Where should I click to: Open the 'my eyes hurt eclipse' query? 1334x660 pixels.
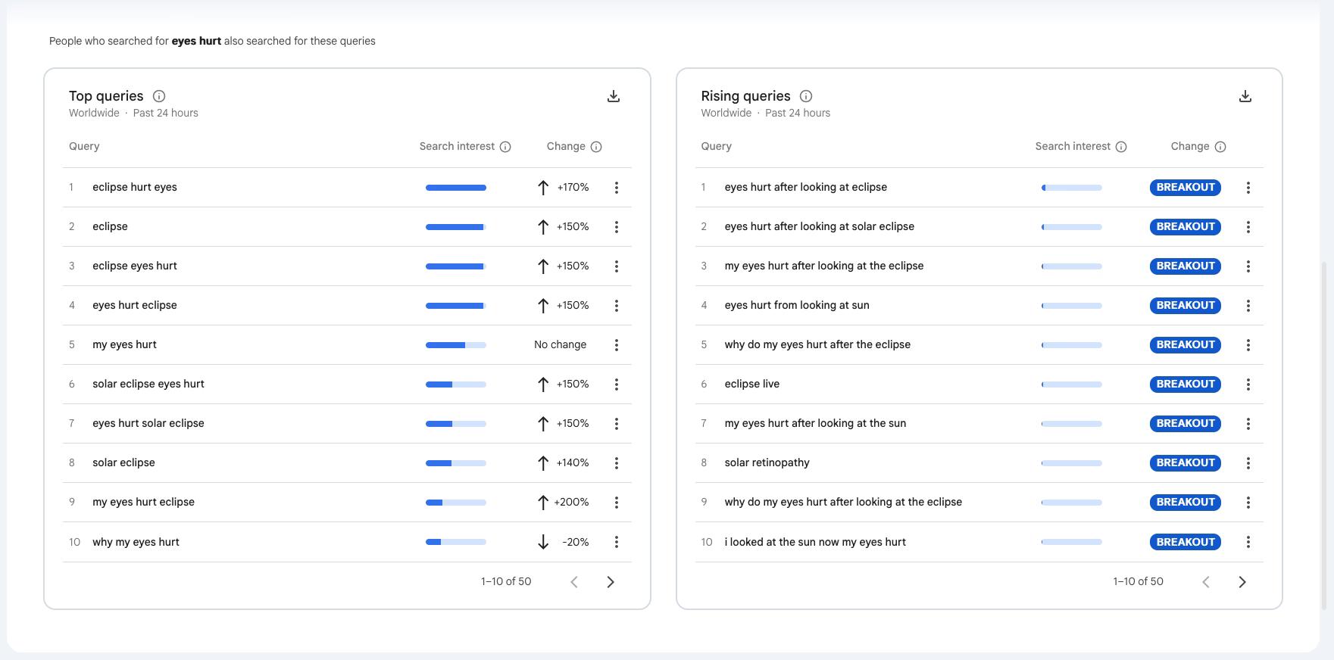[143, 502]
